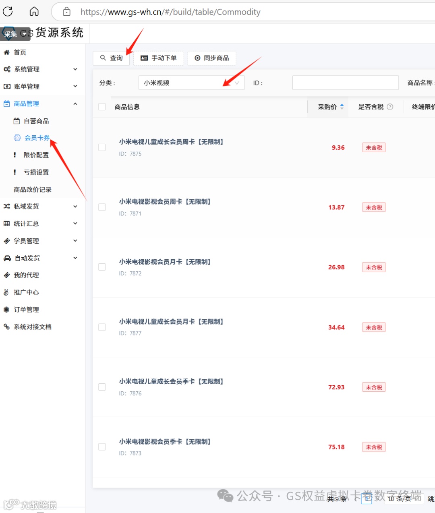
Task: Click the 限价配置 exclamation icon
Action: [15, 155]
